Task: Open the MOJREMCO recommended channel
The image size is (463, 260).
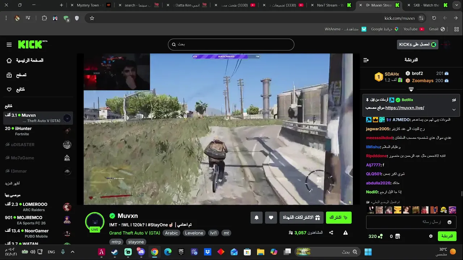Action: point(38,220)
